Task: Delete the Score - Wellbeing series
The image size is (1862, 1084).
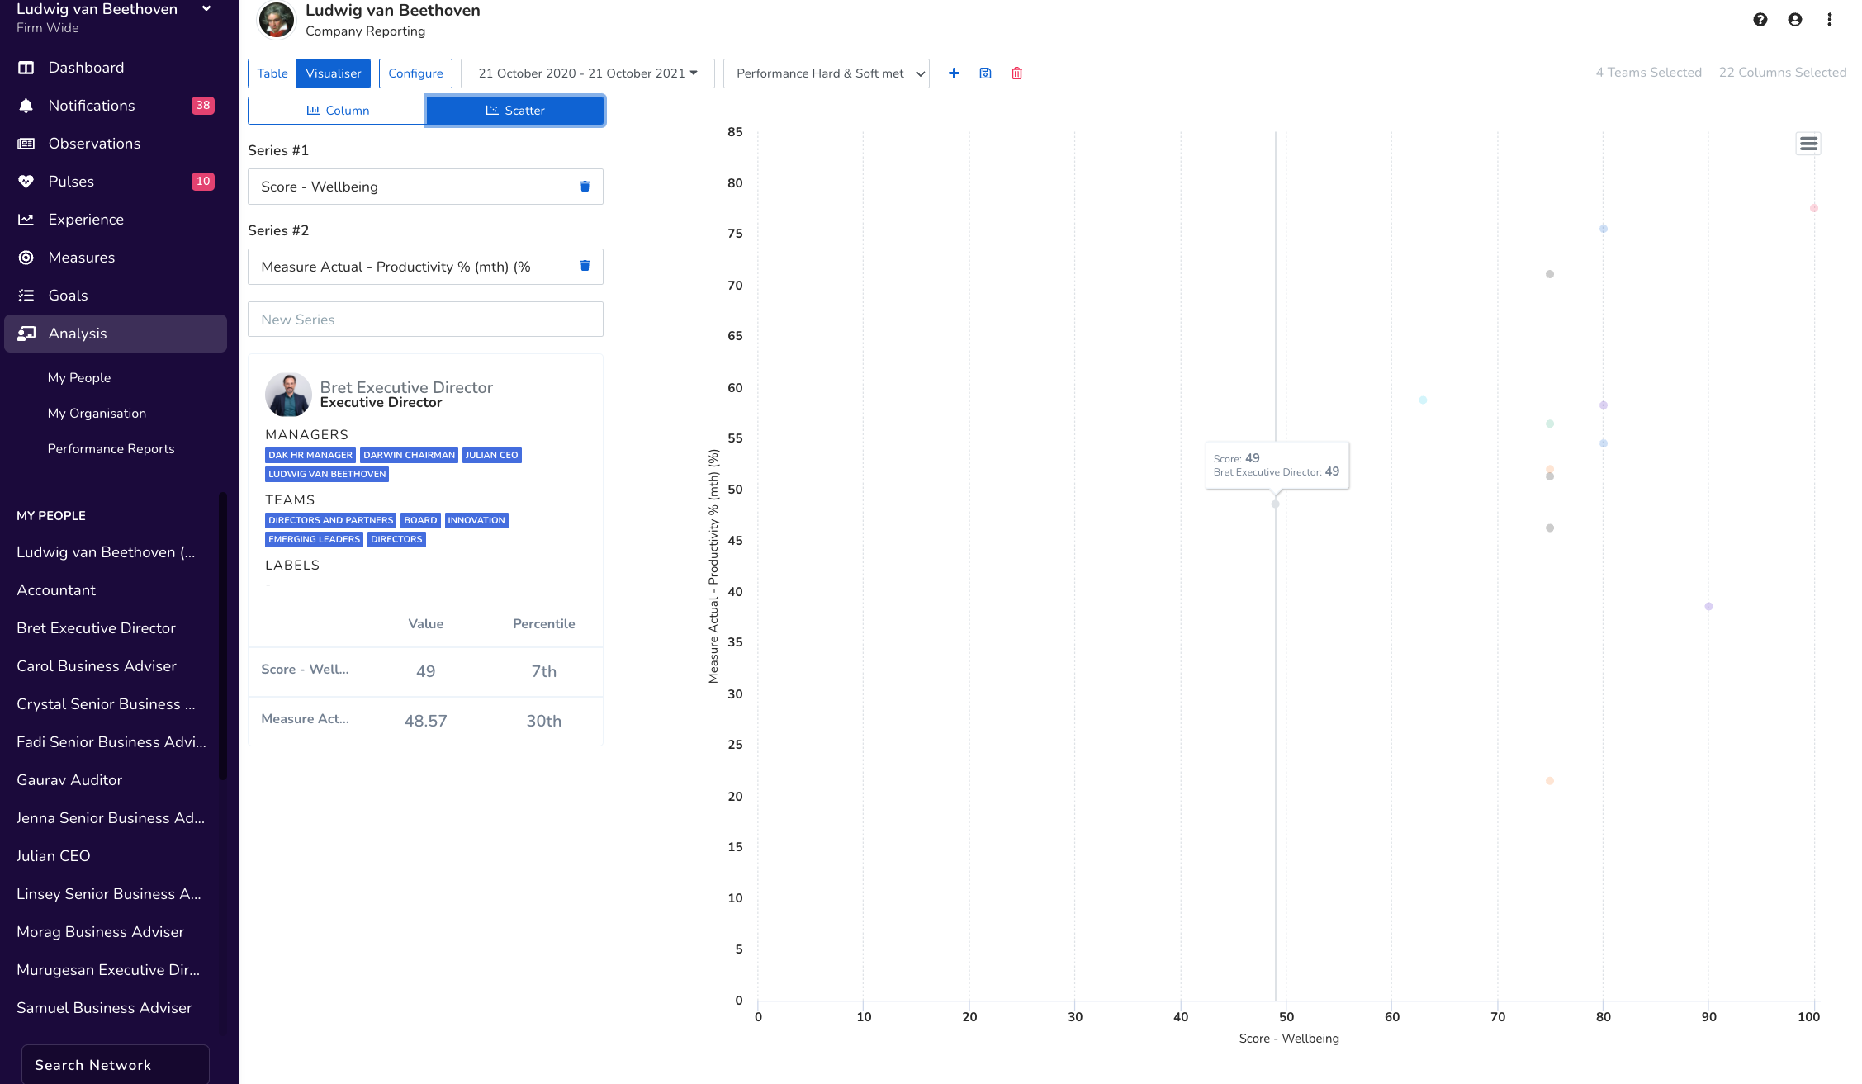Action: [x=585, y=187]
